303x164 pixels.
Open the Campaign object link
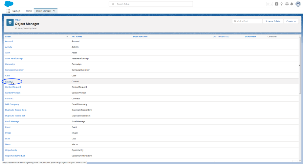point(10,64)
